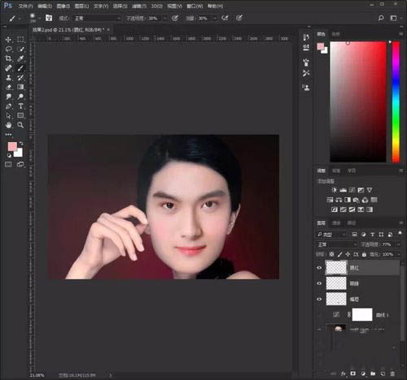This screenshot has width=407, height=380.
Task: Click the search icon at top right
Action: (381, 18)
